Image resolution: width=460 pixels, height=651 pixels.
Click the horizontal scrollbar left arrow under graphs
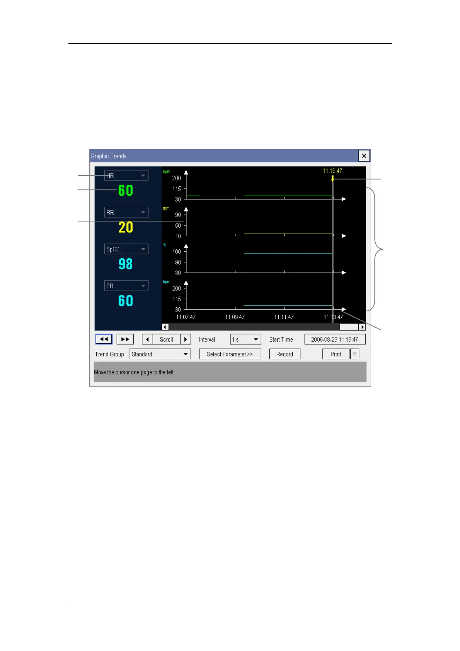[x=165, y=327]
